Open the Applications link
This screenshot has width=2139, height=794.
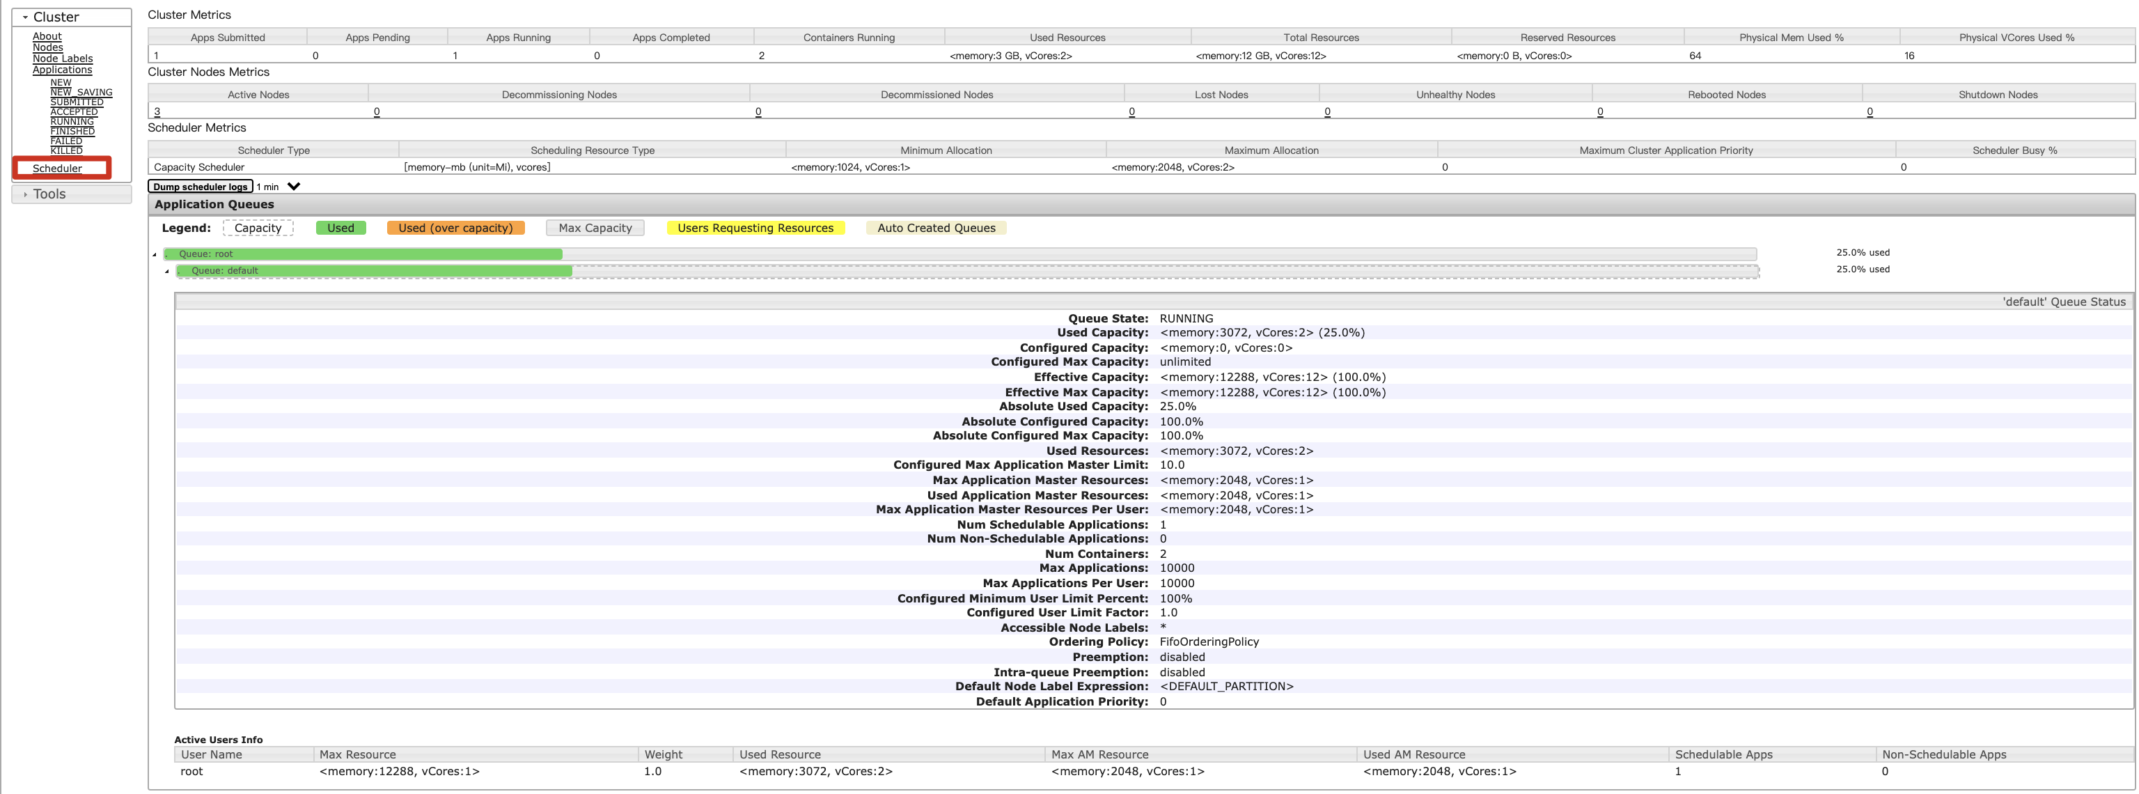tap(62, 70)
